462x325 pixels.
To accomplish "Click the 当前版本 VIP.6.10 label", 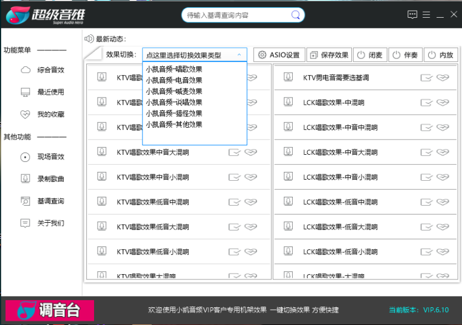I will 419,310.
